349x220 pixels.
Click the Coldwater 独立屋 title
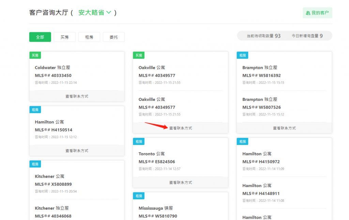pos(52,68)
